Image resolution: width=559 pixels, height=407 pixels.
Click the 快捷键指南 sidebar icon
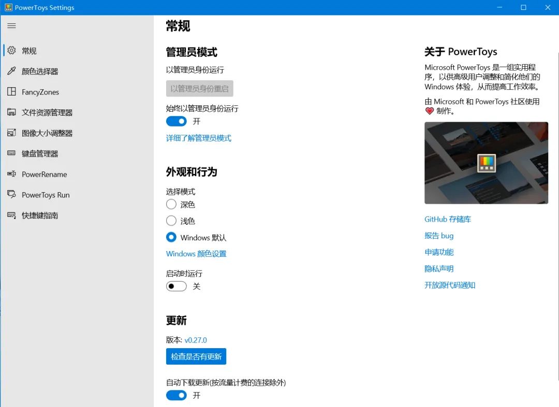pyautogui.click(x=11, y=215)
